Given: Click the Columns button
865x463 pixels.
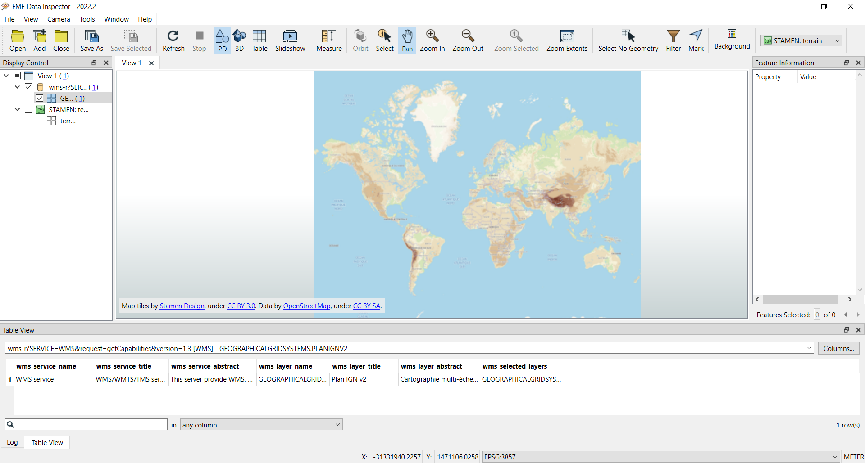Looking at the screenshot, I should tap(838, 348).
